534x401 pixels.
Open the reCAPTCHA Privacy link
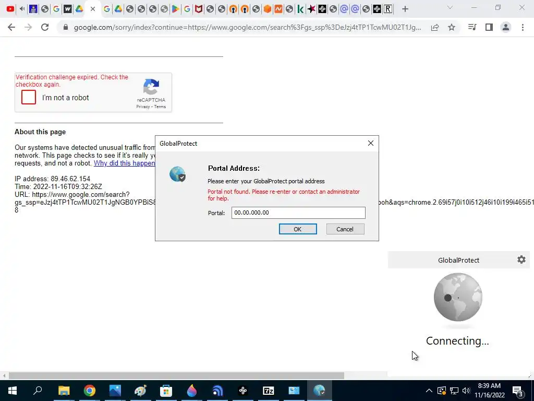pyautogui.click(x=143, y=107)
